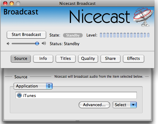The image size is (158, 124).
Task: Click the loud volume speaker icon
Action: pyautogui.click(x=44, y=43)
